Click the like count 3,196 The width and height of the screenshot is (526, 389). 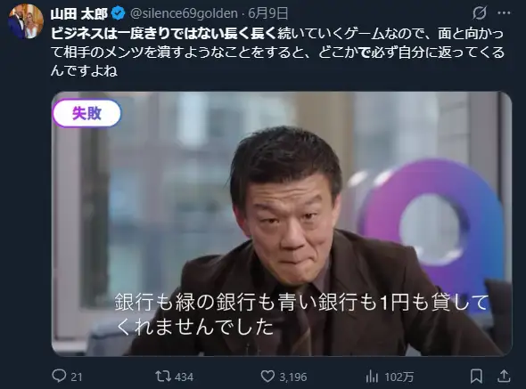pos(293,377)
